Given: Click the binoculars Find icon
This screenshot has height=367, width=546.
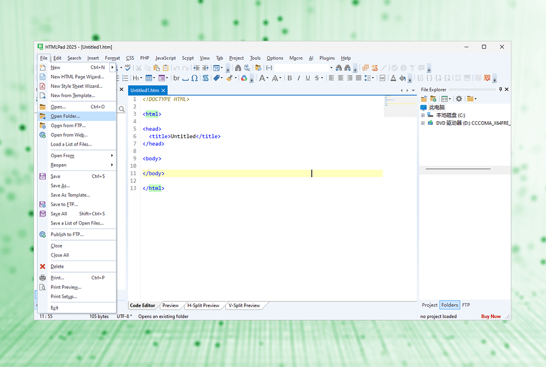Looking at the screenshot, I should 238,68.
